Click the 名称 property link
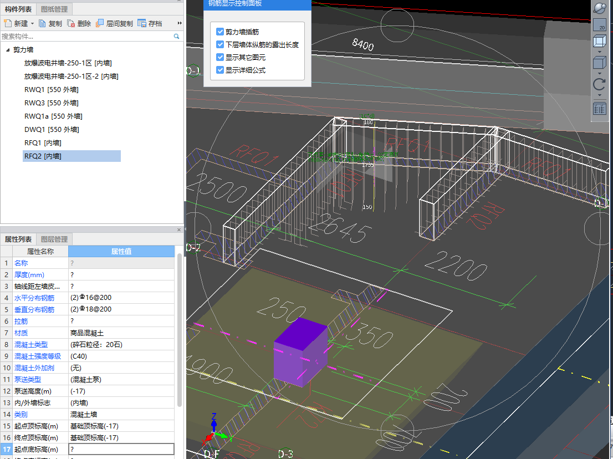Screen dimensions: 613x459 (21, 263)
